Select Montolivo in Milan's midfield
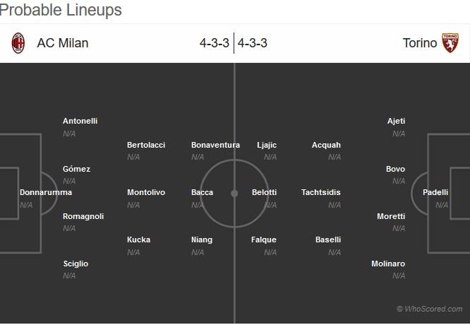Viewport: 470px width, 325px height. point(146,192)
